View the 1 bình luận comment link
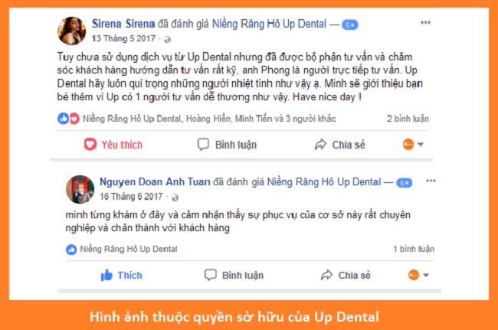 (x=414, y=249)
